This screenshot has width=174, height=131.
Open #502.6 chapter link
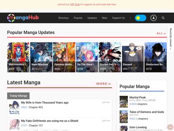133,119
